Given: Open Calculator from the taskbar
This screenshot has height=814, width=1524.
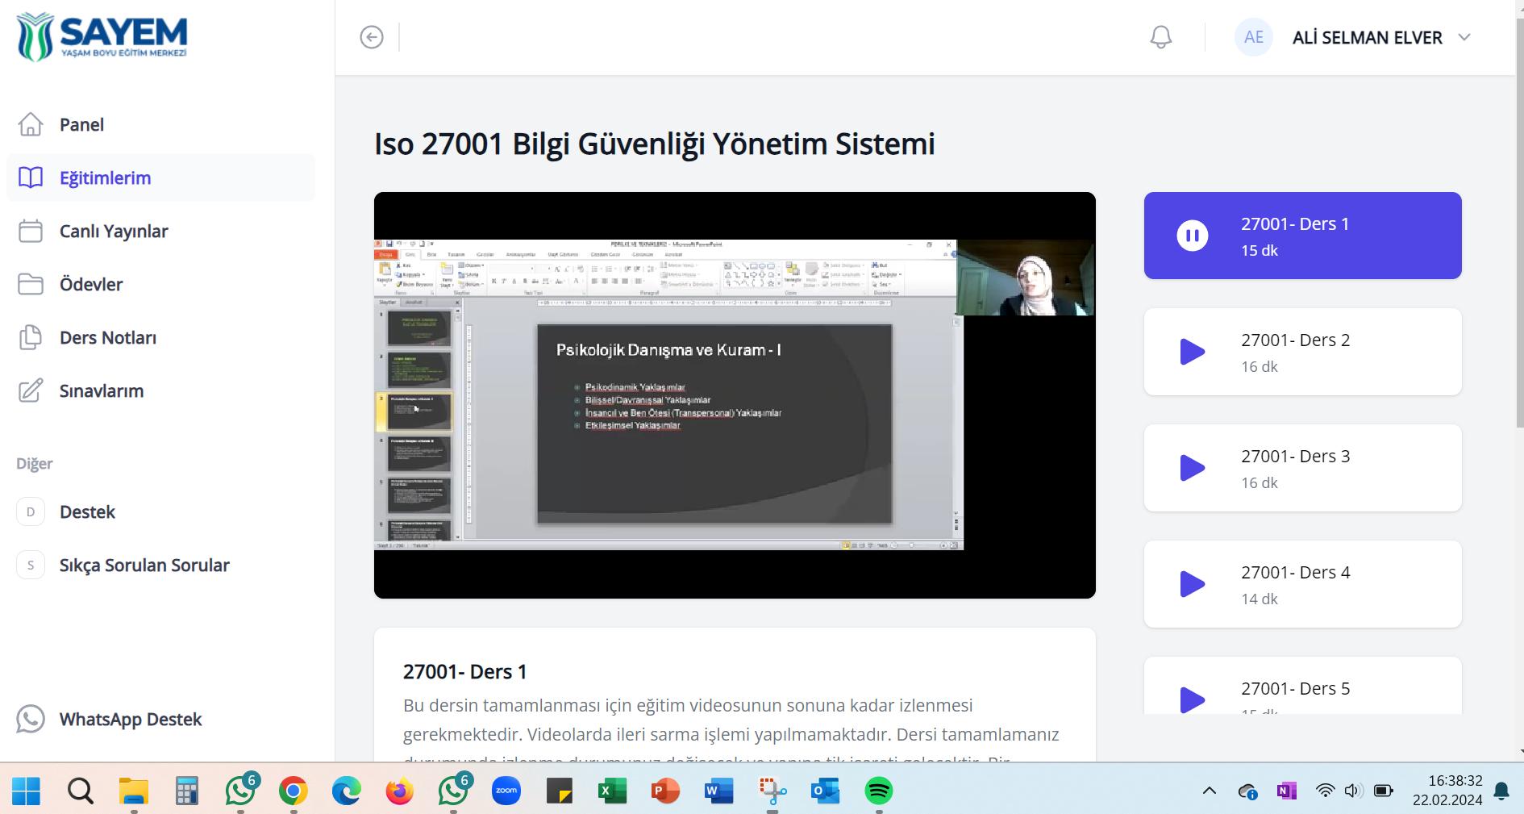Looking at the screenshot, I should click(x=187, y=791).
